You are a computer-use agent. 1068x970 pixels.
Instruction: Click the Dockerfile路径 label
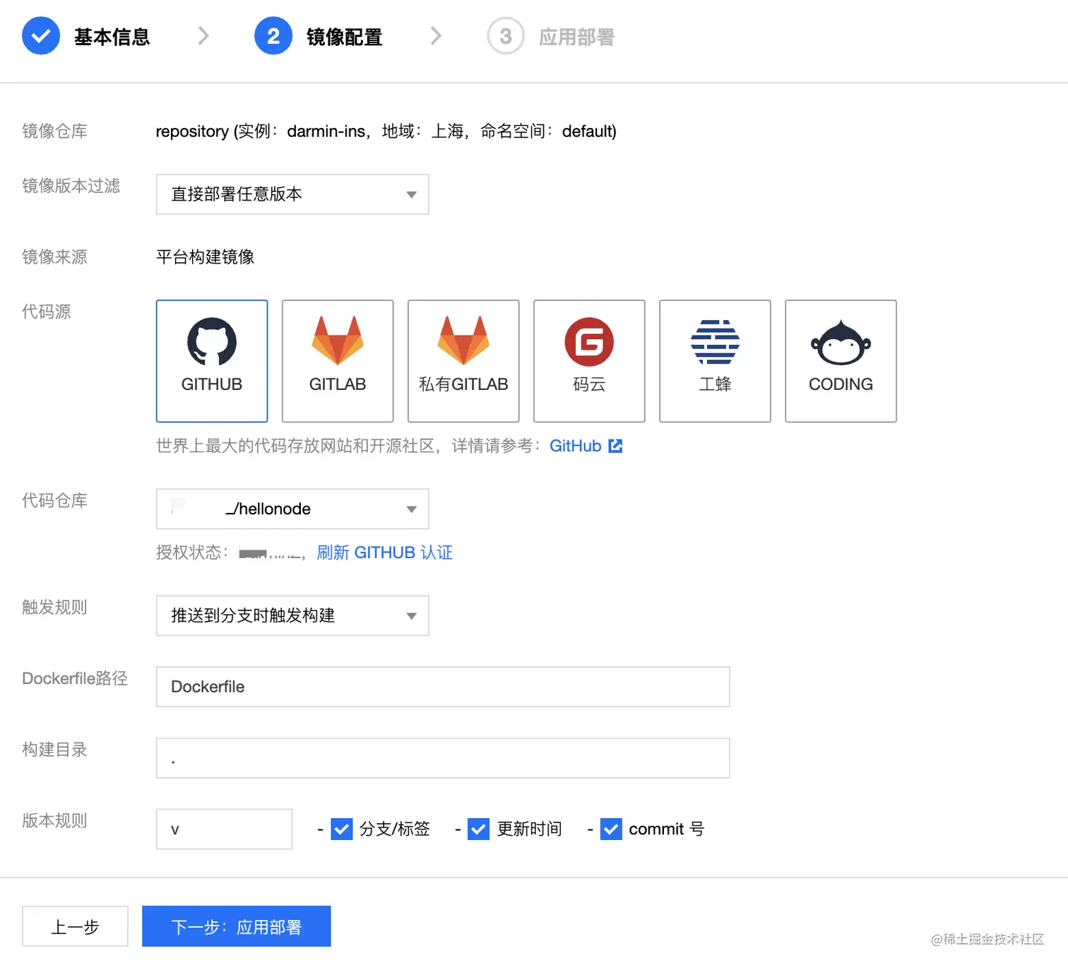tap(75, 678)
